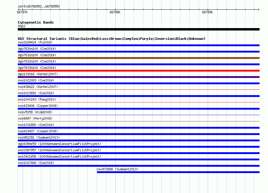Click the dgv7631n100 (Coe2014) label
The height and width of the screenshot is (193, 268).
37,55
